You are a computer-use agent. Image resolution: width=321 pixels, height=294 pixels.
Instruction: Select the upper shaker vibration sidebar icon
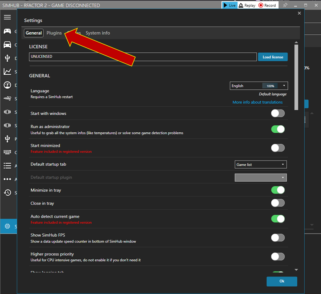[7, 112]
